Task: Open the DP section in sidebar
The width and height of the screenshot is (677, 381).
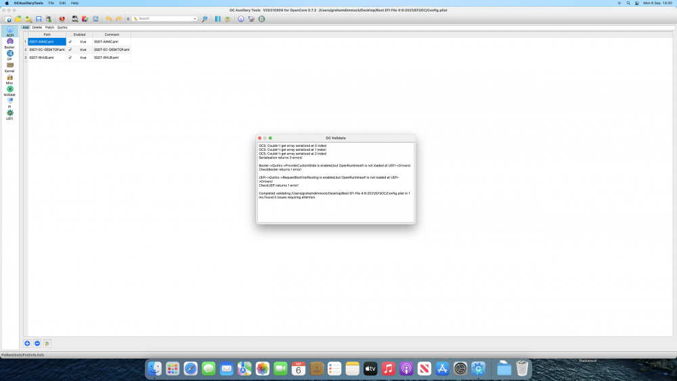Action: coord(9,55)
